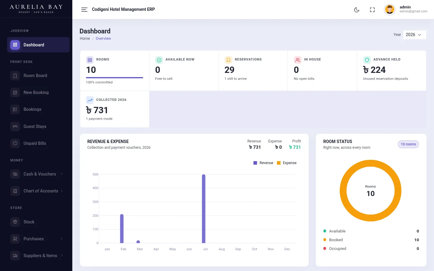Click the Stock box icon
The image size is (434, 271).
point(15,222)
